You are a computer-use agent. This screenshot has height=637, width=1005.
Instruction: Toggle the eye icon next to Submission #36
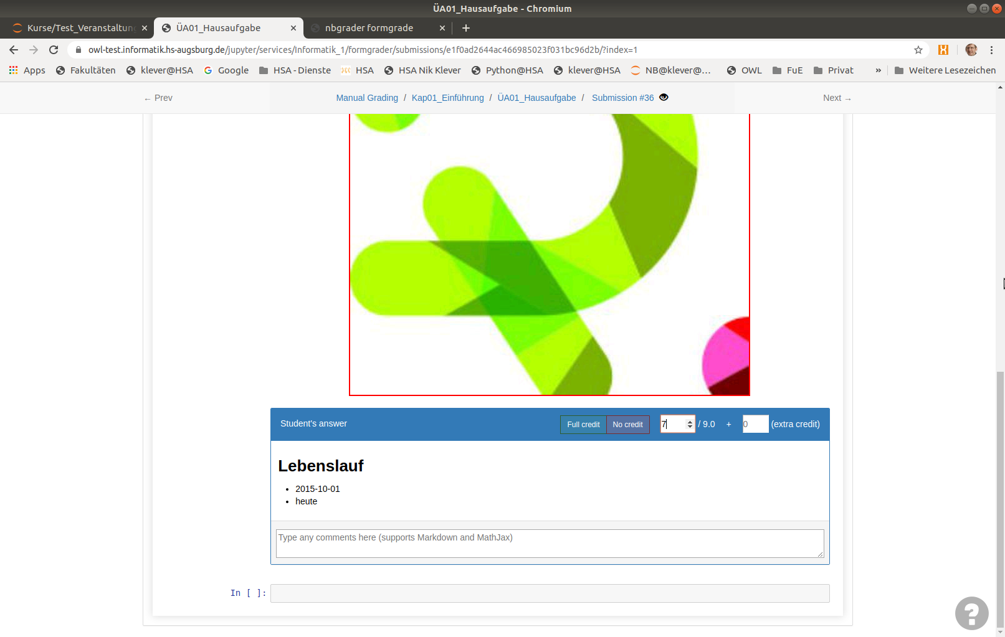tap(664, 97)
